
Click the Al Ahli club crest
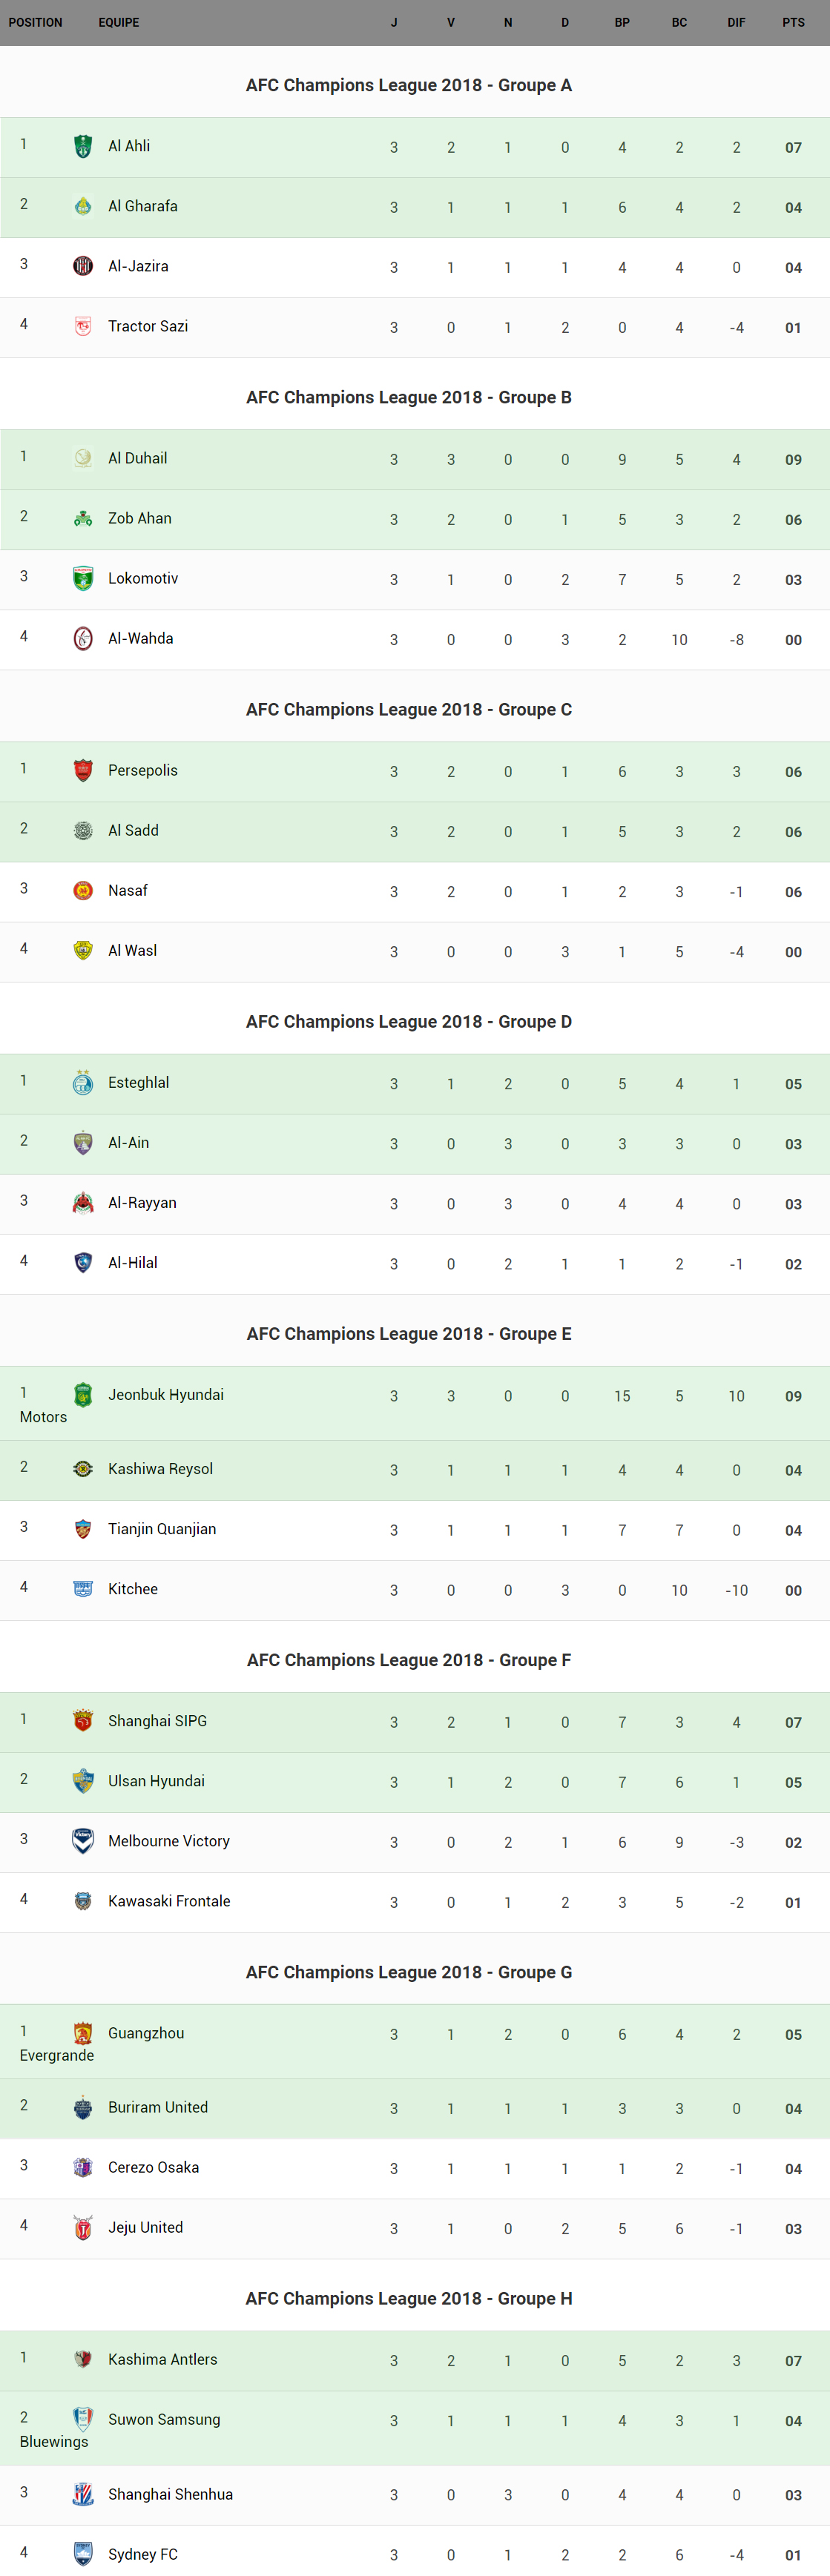[83, 147]
